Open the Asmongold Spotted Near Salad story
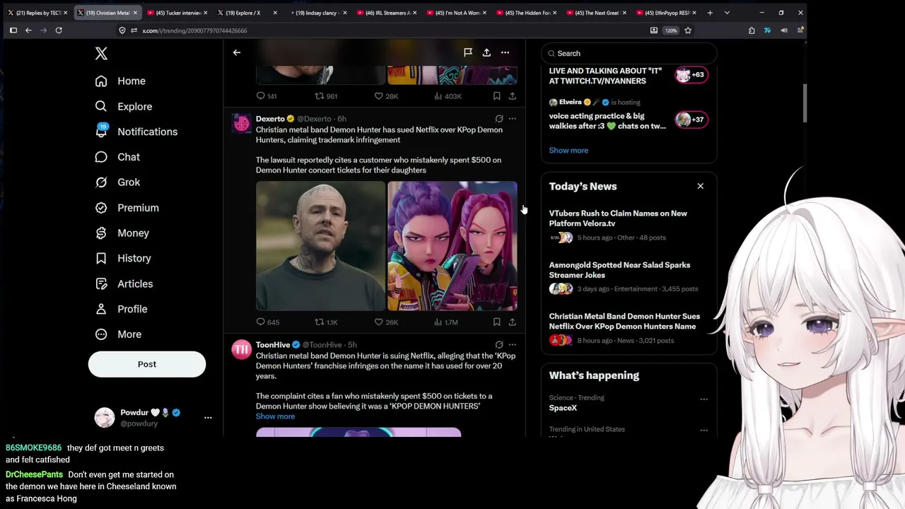Image resolution: width=905 pixels, height=509 pixels. (x=629, y=277)
